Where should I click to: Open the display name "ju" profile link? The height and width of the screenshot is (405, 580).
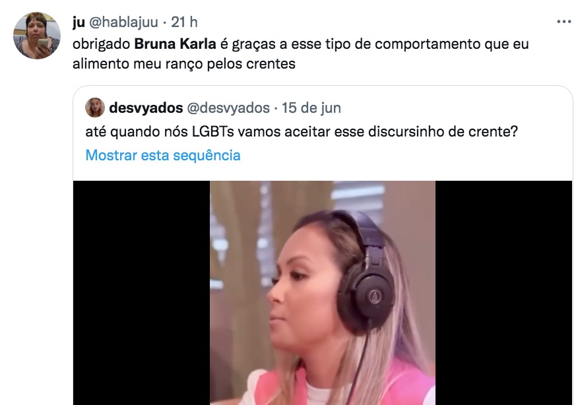click(79, 22)
